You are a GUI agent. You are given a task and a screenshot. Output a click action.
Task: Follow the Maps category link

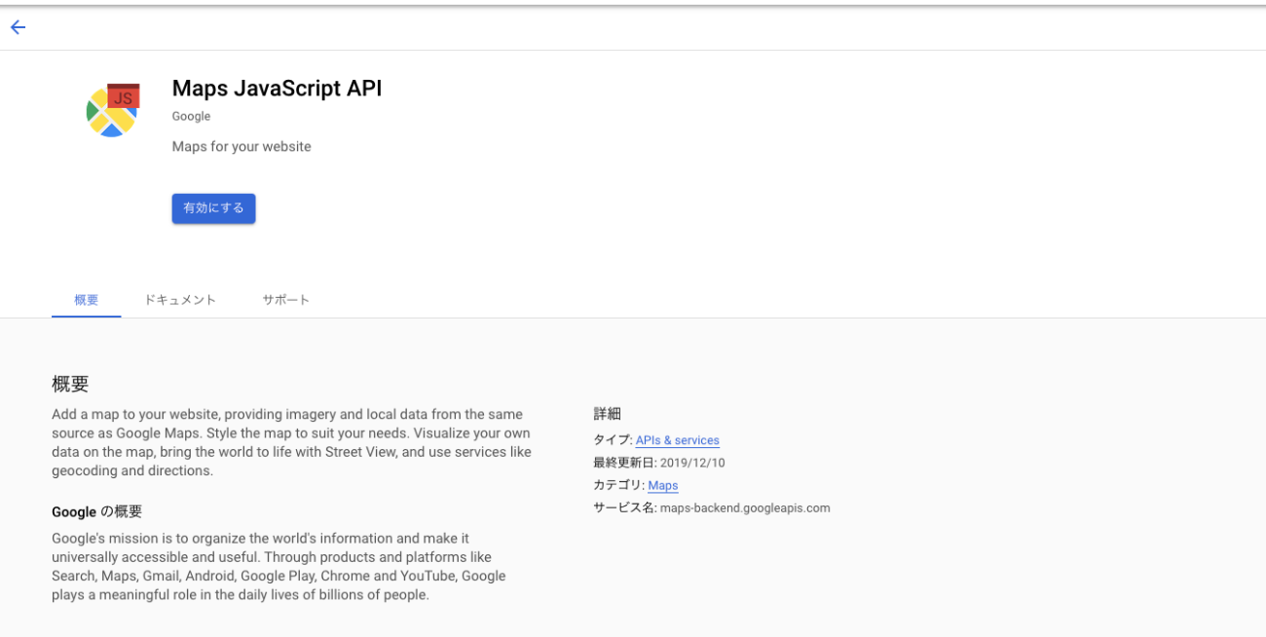663,485
